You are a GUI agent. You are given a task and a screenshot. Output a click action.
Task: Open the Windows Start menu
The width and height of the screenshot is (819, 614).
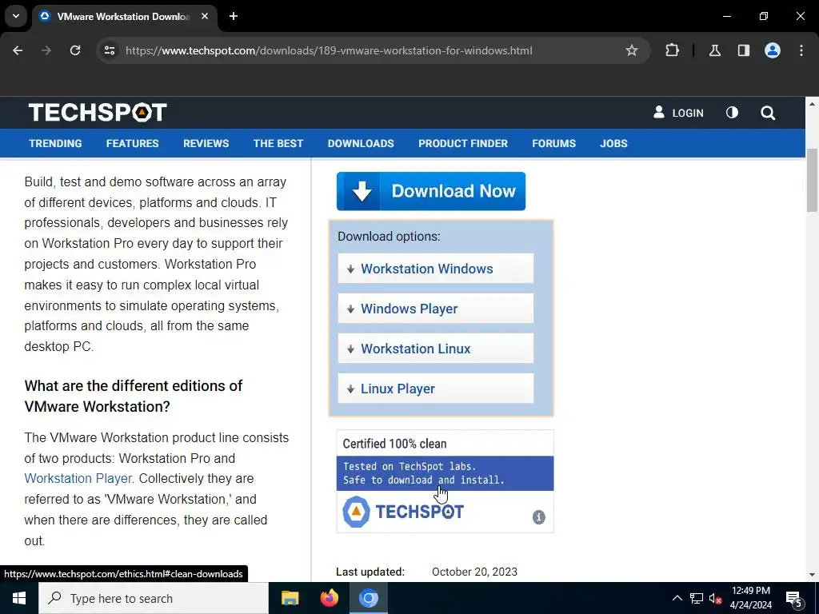[19, 598]
